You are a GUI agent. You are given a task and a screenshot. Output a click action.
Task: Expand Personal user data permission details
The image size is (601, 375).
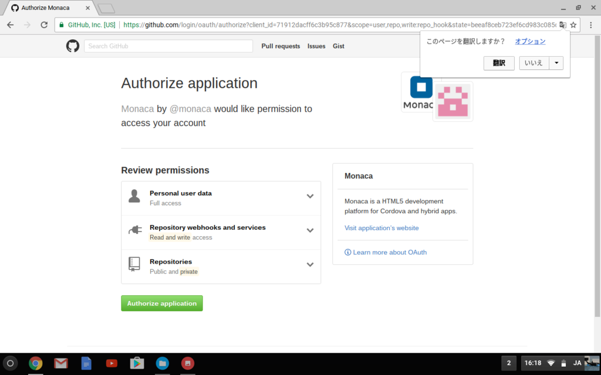click(310, 196)
